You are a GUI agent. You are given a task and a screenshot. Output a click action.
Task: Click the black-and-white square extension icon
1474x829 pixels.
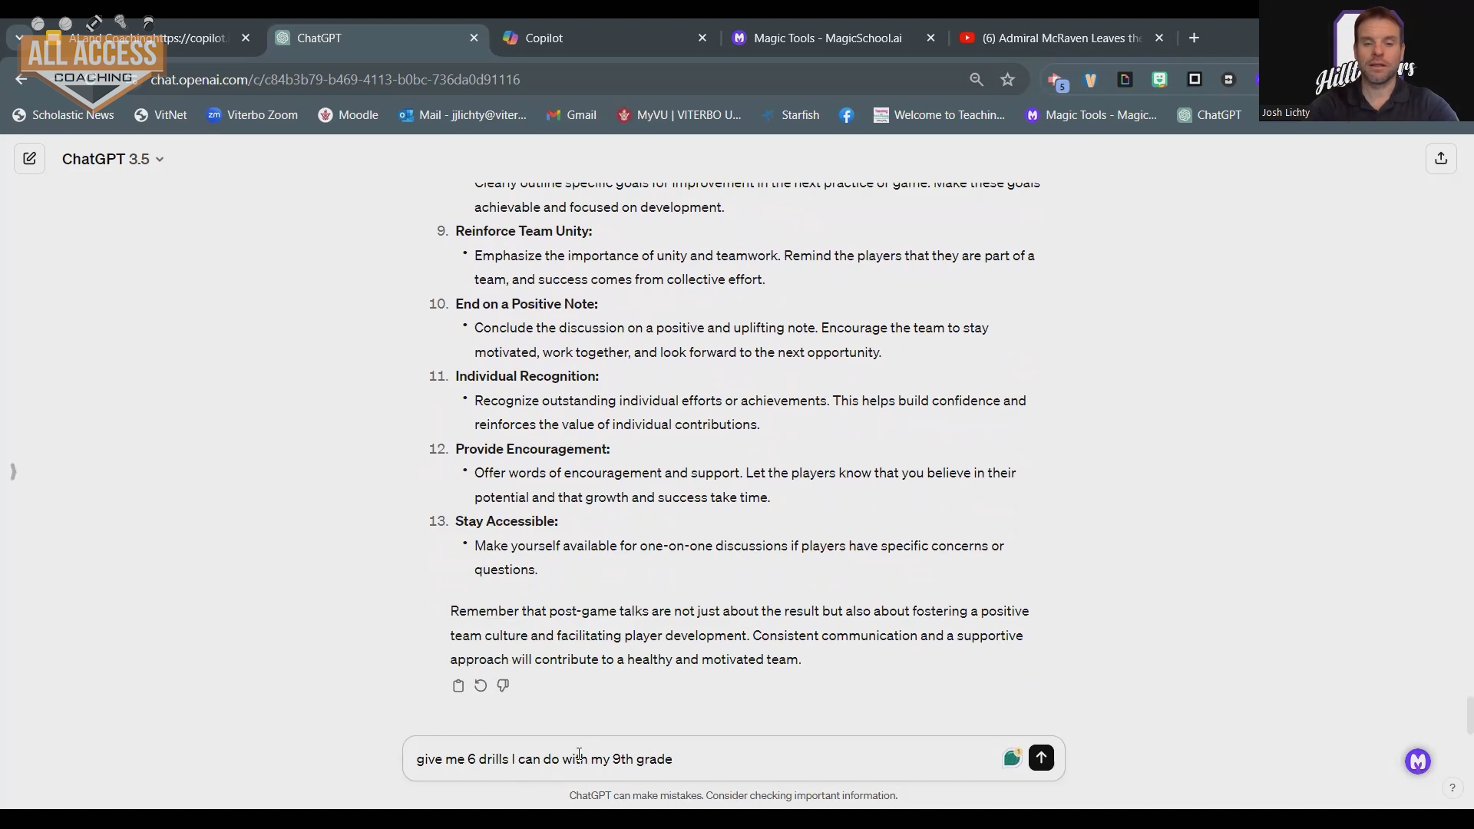coord(1195,79)
